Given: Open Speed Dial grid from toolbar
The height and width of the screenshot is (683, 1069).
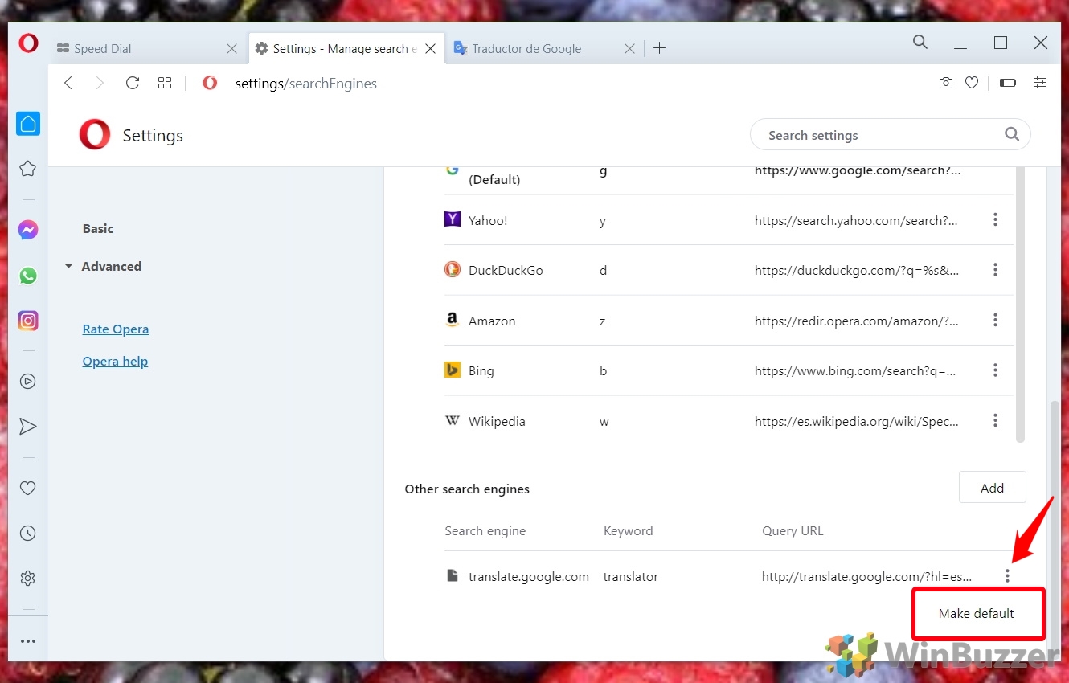Looking at the screenshot, I should pyautogui.click(x=165, y=83).
